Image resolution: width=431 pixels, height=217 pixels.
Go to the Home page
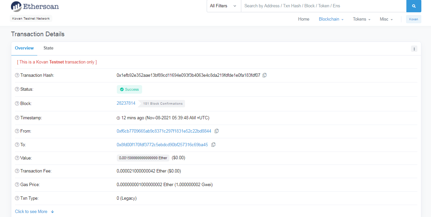coord(304,19)
